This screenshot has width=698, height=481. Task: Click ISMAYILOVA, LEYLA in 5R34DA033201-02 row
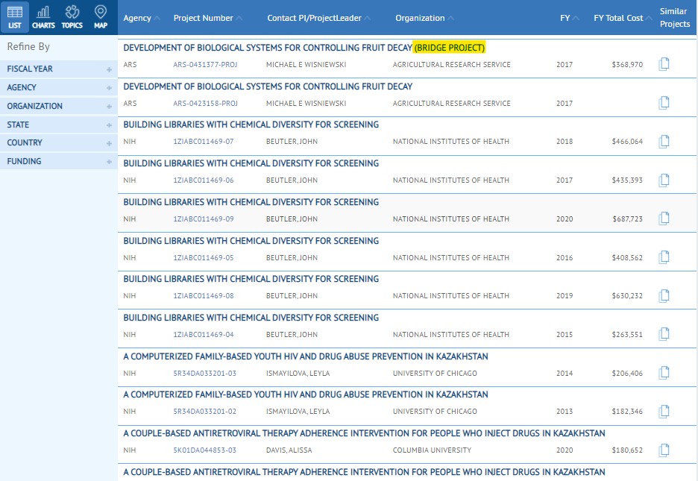click(298, 412)
